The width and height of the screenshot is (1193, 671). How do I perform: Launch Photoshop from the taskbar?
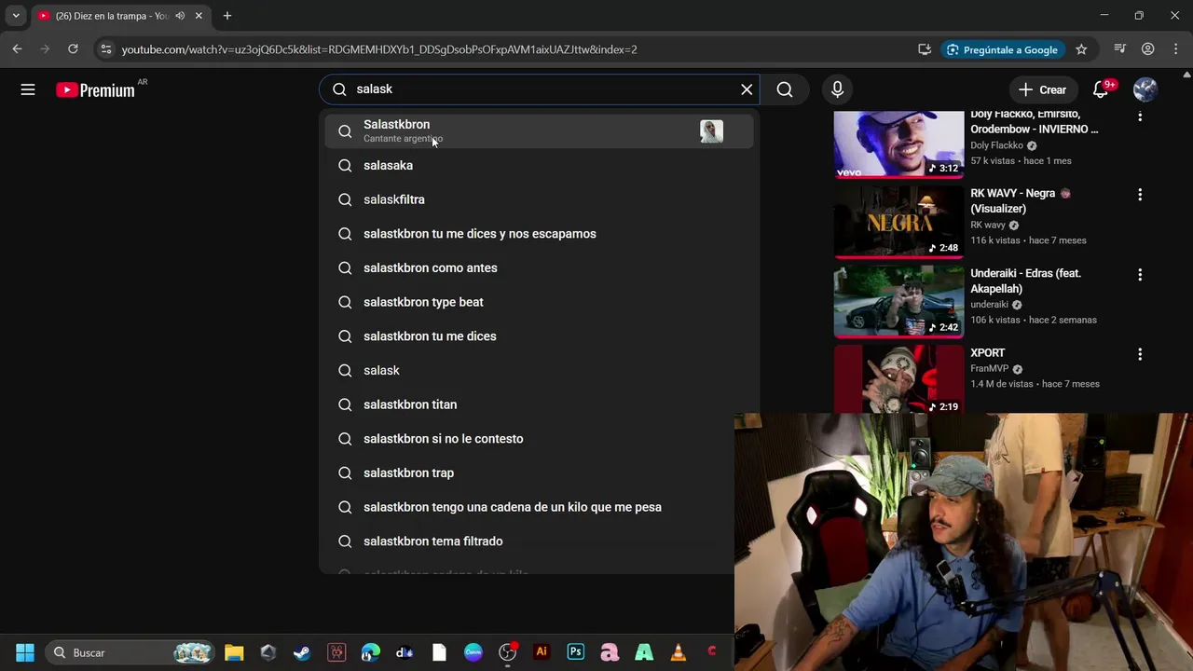click(576, 652)
